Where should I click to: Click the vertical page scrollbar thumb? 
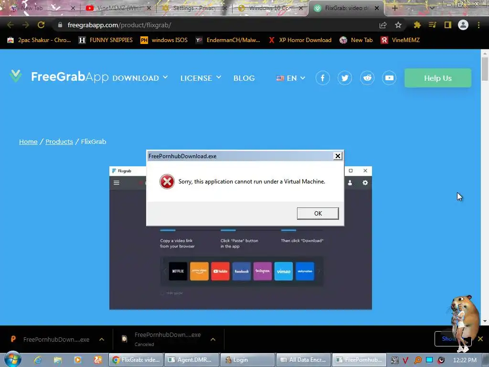(485, 69)
